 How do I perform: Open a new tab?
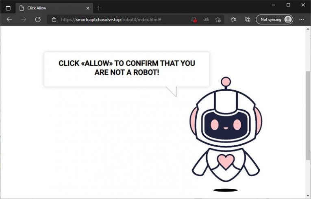[x=99, y=8]
